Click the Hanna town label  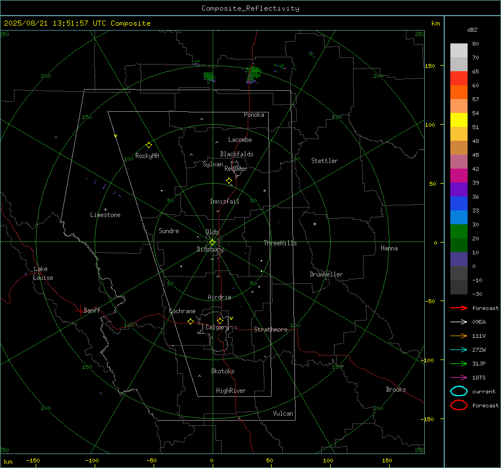click(x=389, y=248)
